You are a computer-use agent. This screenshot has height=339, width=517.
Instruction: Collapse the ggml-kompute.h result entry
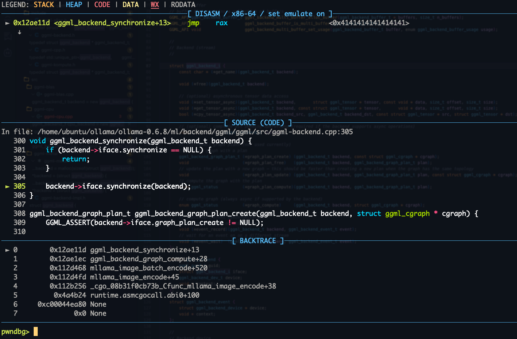click(30, 65)
